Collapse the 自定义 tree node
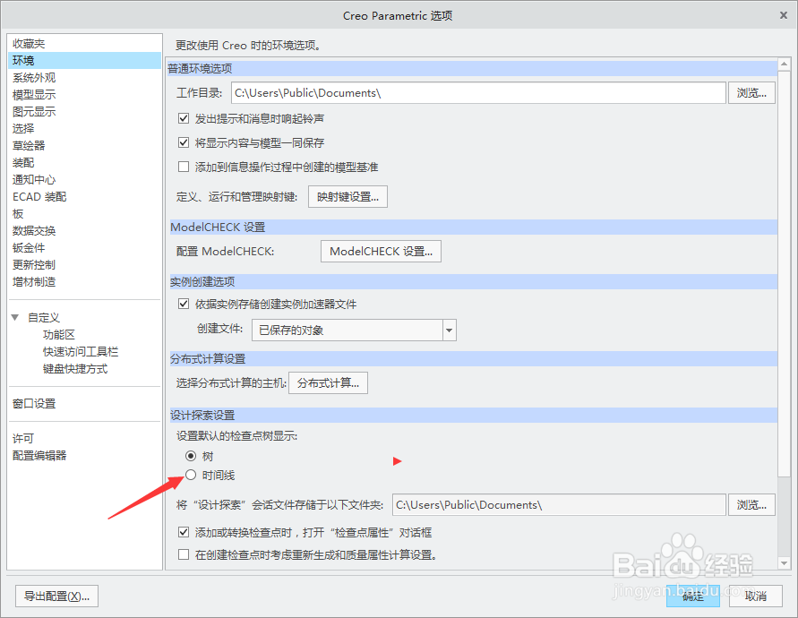 coord(15,317)
